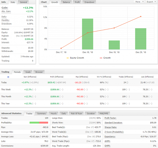Open the Browser tab in the Trading section
Screen dimensions: 158x148
pos(39,72)
